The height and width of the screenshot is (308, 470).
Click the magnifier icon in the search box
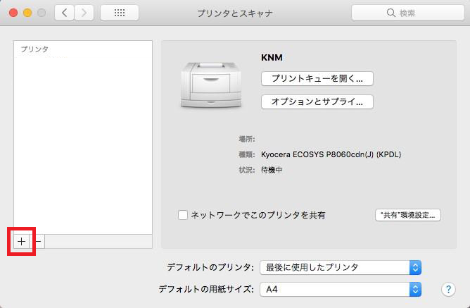click(x=390, y=13)
